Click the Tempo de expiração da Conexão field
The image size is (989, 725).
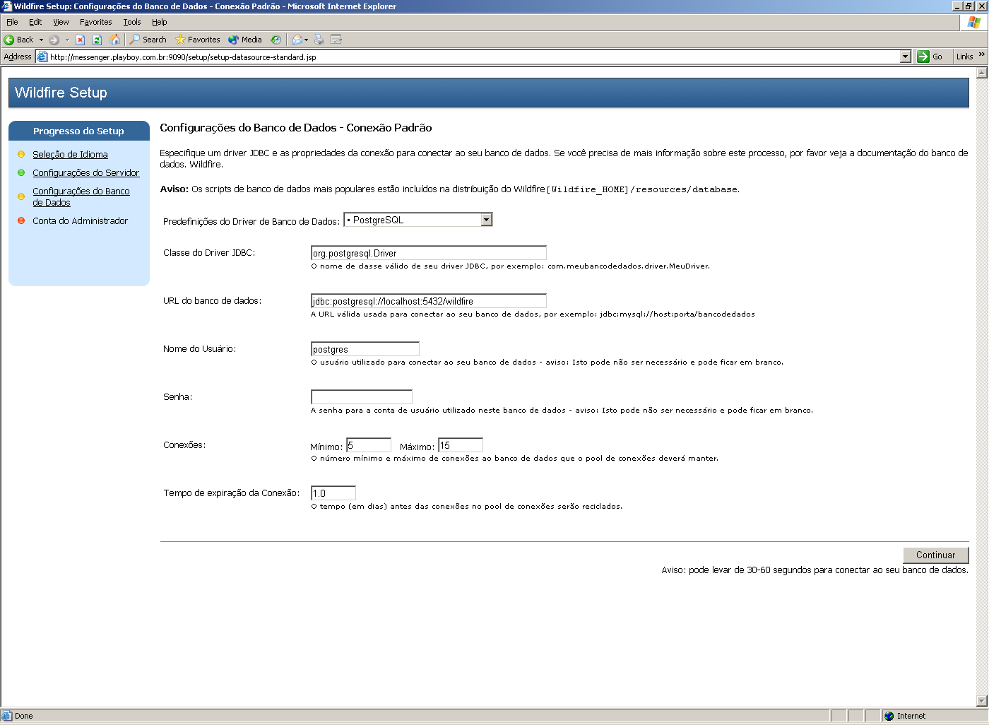click(x=333, y=493)
